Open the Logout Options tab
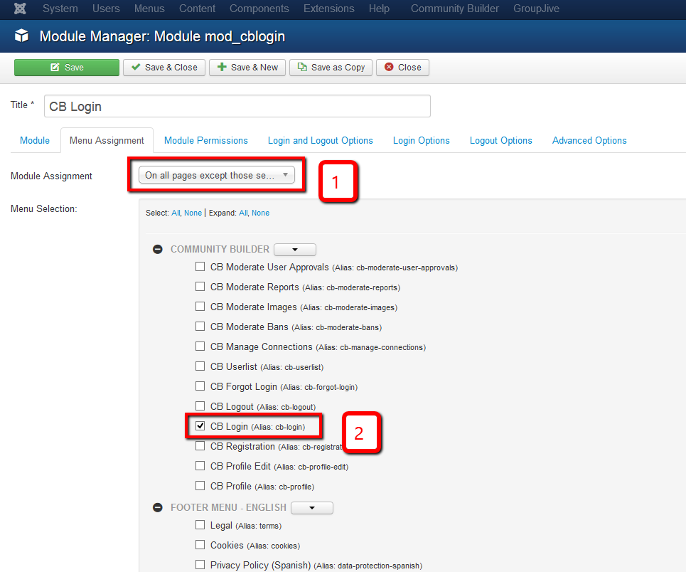Screen dimensions: 686x572 pyautogui.click(x=501, y=141)
